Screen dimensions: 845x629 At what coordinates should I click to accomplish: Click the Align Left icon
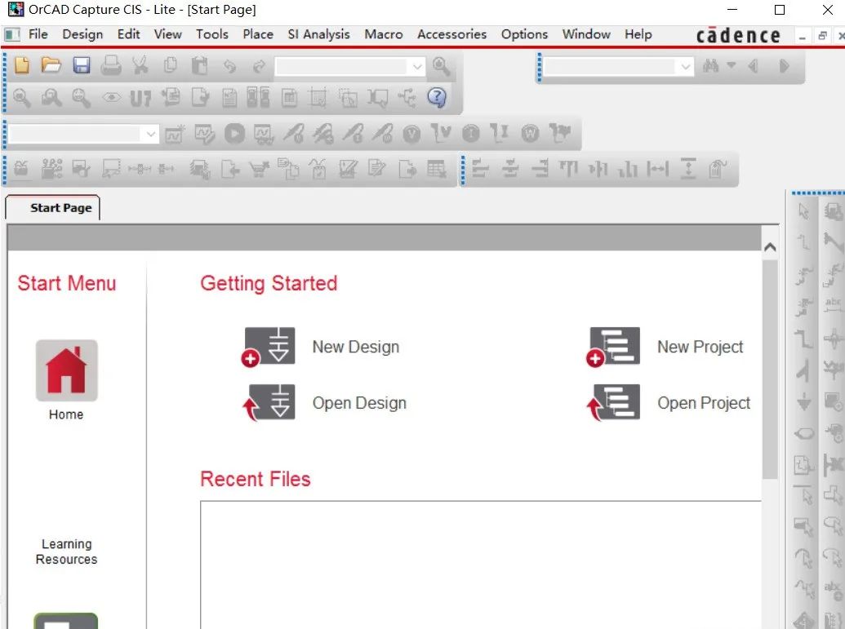click(x=480, y=169)
